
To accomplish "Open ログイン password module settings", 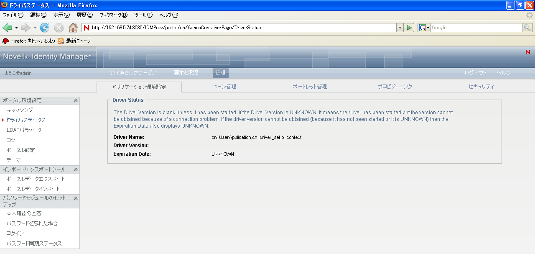I will click(x=15, y=233).
